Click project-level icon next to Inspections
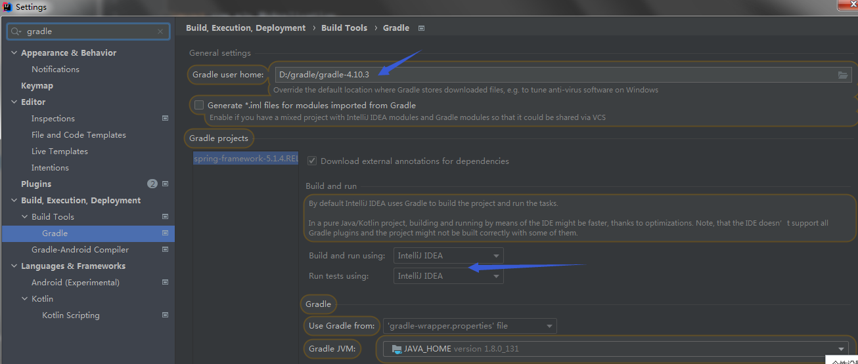Screen dimensions: 858x364 pos(165,118)
